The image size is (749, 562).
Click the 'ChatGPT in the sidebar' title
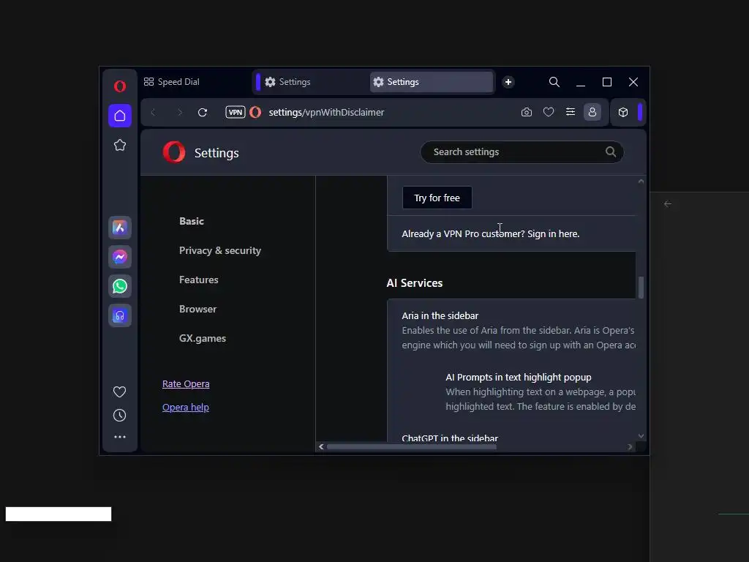(x=450, y=438)
